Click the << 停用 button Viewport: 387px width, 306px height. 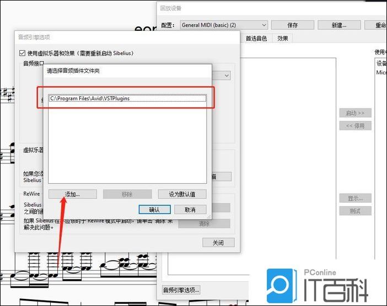[x=355, y=125]
